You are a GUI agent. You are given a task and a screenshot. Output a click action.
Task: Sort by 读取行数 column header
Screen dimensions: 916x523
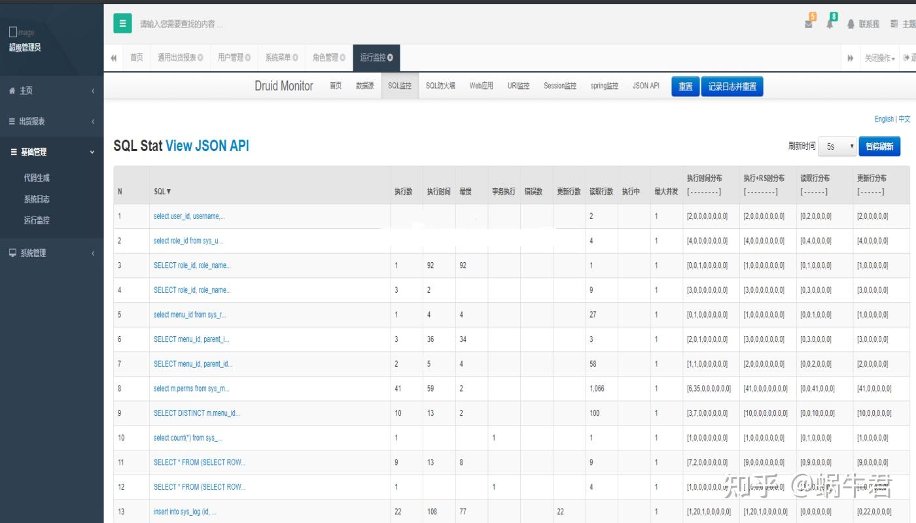point(601,192)
